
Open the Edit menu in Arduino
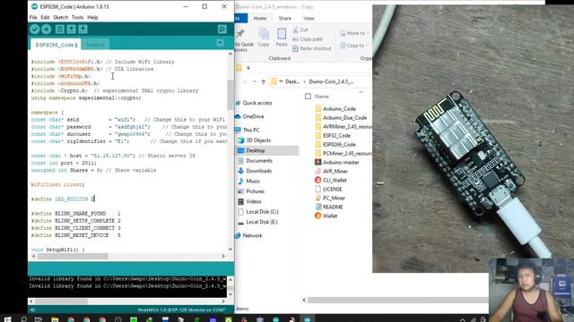coord(45,17)
